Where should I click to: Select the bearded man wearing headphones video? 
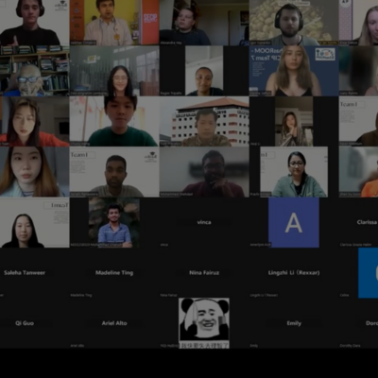click(294, 23)
